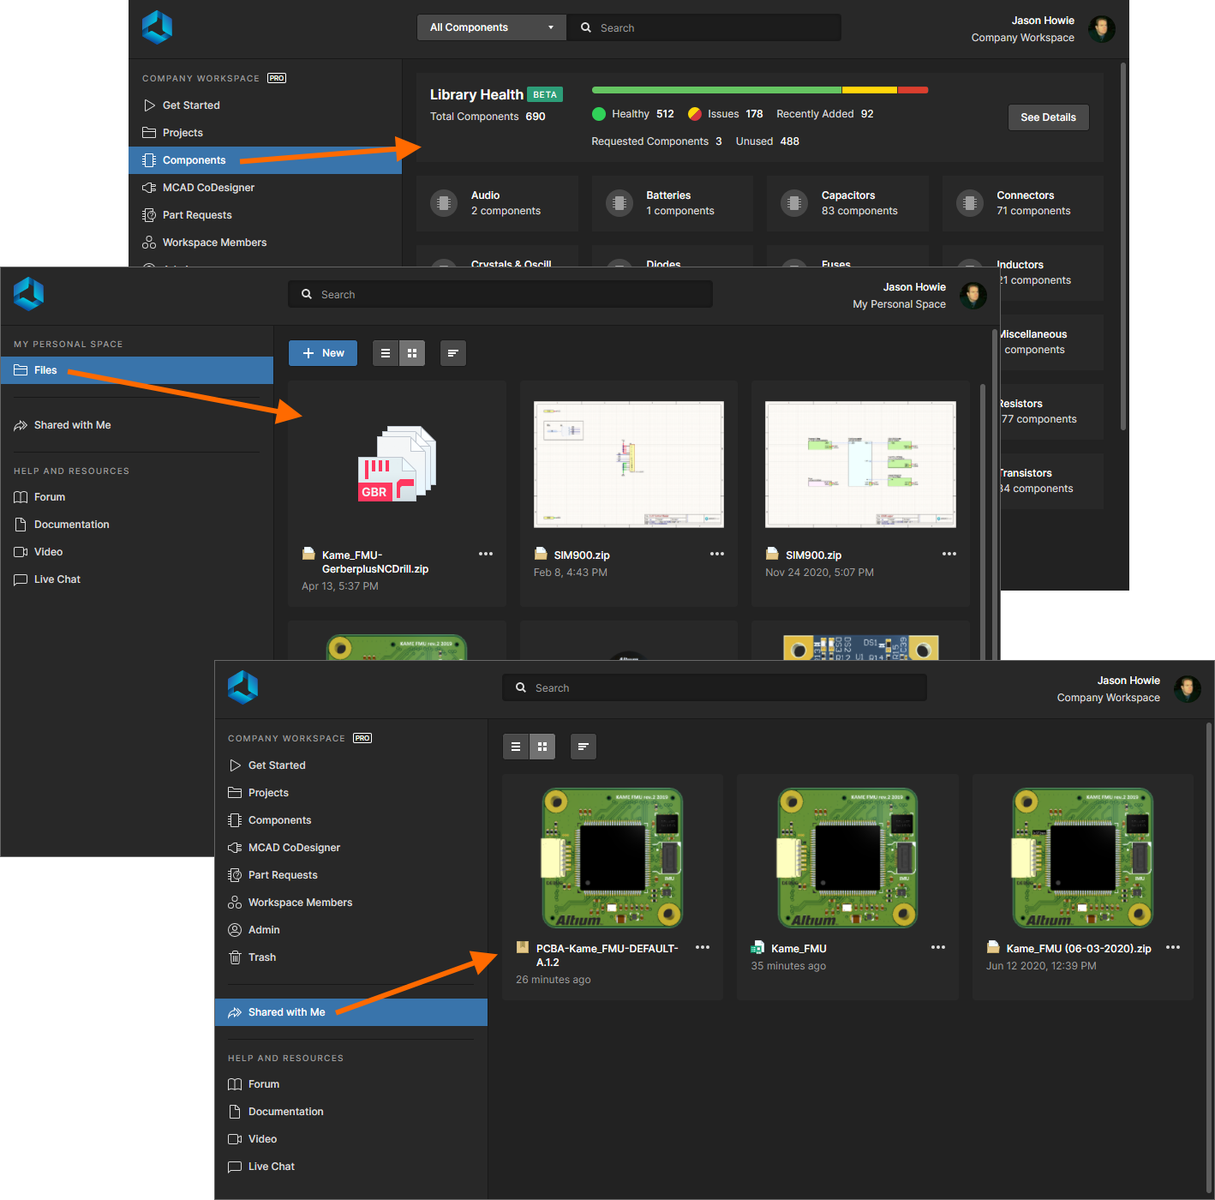
Task: Select Files in My Personal Space
Action: (x=45, y=370)
